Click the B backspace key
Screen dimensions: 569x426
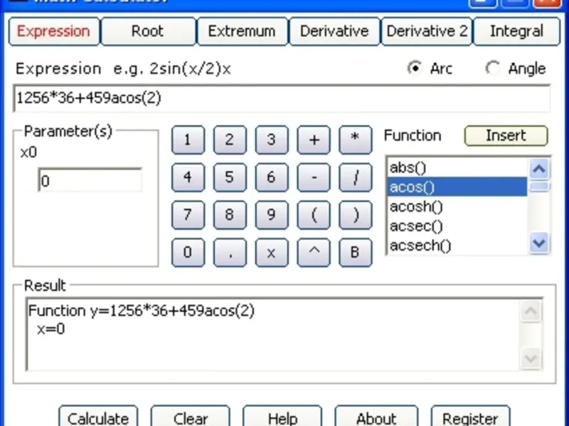(355, 253)
